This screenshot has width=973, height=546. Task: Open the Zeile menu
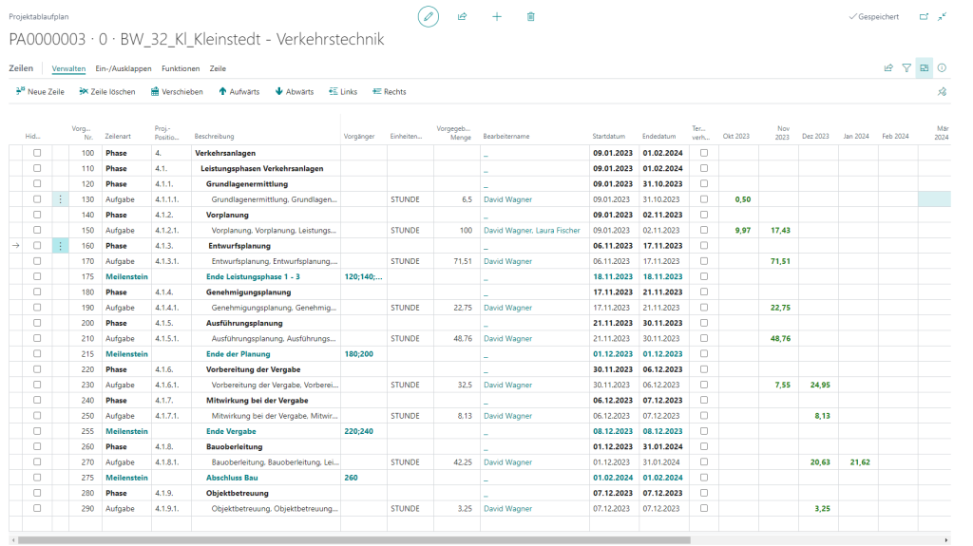(x=218, y=69)
